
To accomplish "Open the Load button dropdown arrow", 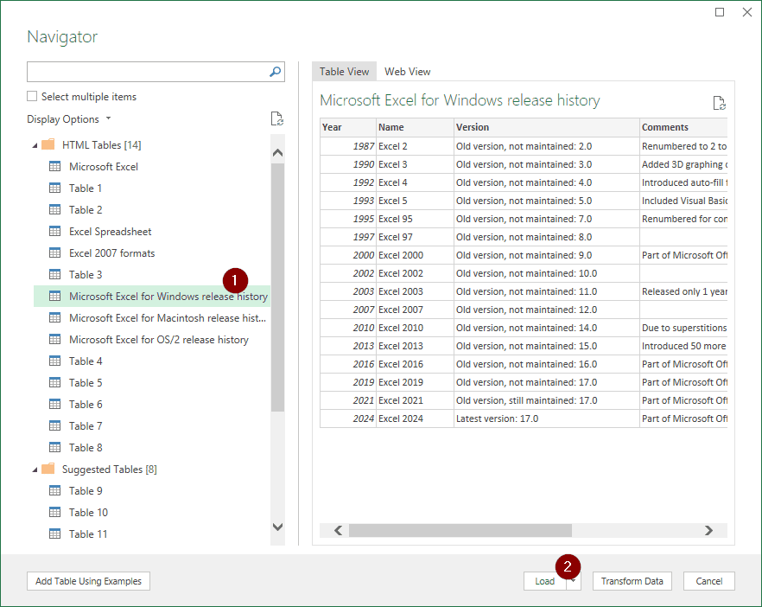I will (574, 581).
